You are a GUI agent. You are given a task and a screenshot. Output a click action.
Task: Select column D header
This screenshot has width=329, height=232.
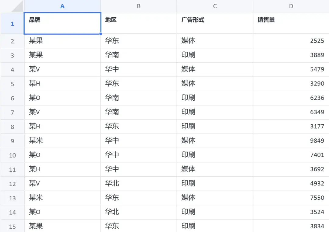[291, 6]
